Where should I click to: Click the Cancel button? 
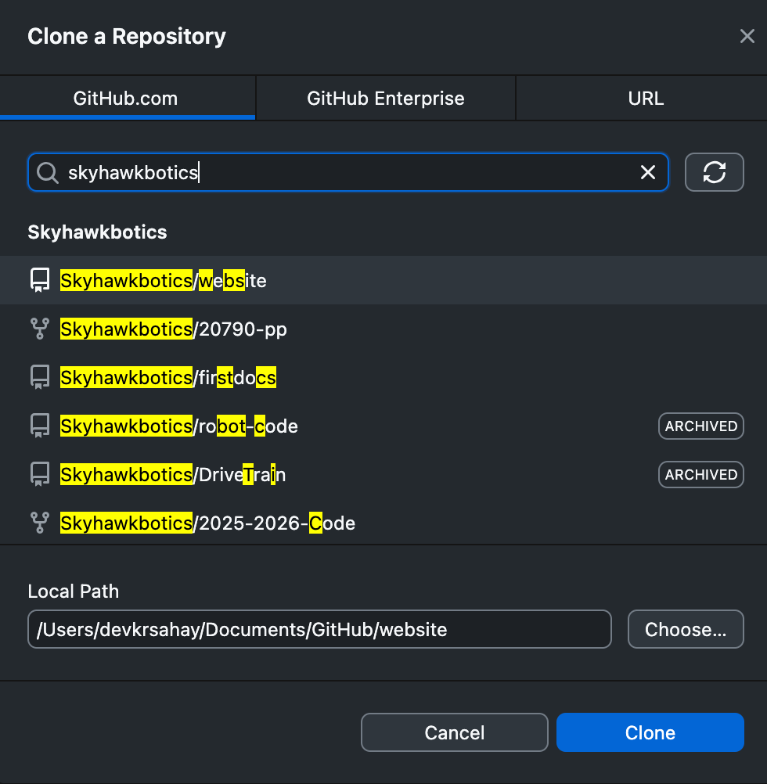(454, 732)
